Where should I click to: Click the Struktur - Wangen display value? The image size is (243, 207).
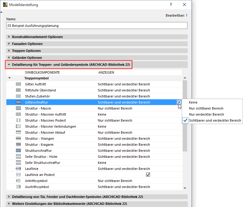pyautogui.click(x=124, y=139)
